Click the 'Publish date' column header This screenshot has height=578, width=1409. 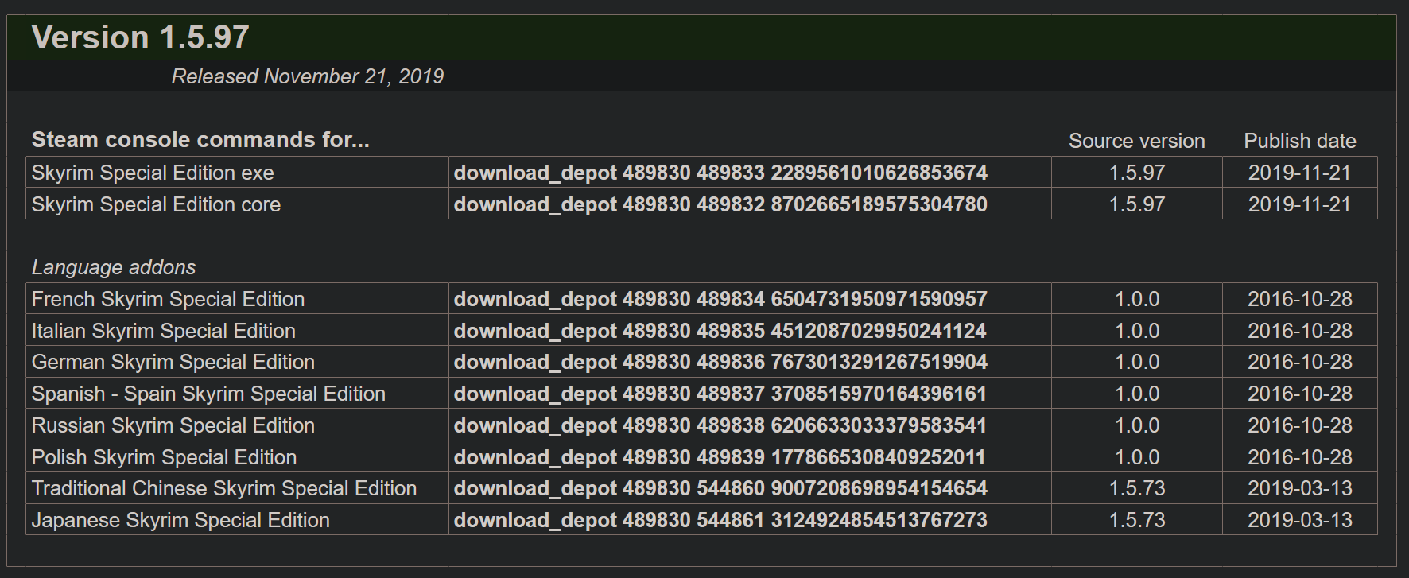click(x=1300, y=141)
